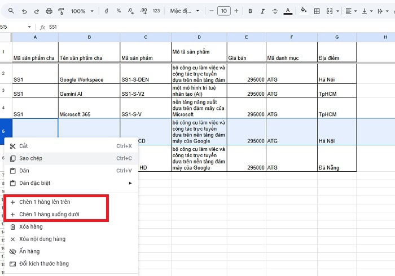The image size is (395, 276).
Task: Choose Dán from context menu
Action: click(x=71, y=171)
